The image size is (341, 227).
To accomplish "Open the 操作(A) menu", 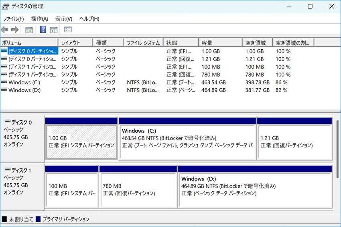I will point(39,19).
